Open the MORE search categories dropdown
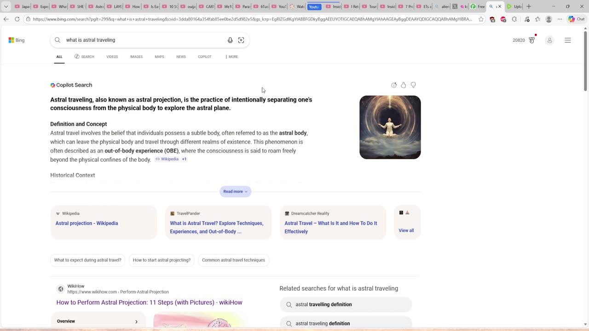The width and height of the screenshot is (589, 331). point(231,57)
